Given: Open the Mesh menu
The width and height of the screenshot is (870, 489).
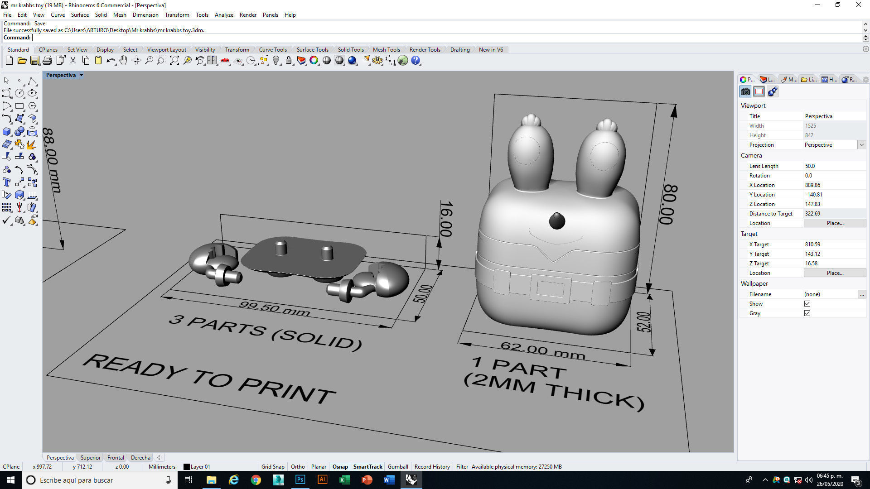Looking at the screenshot, I should [x=120, y=15].
